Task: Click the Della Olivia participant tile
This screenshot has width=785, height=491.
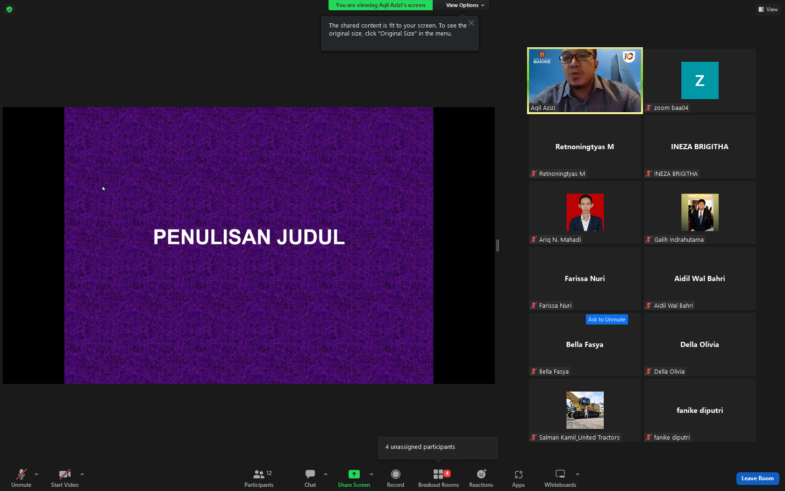Action: coord(699,345)
